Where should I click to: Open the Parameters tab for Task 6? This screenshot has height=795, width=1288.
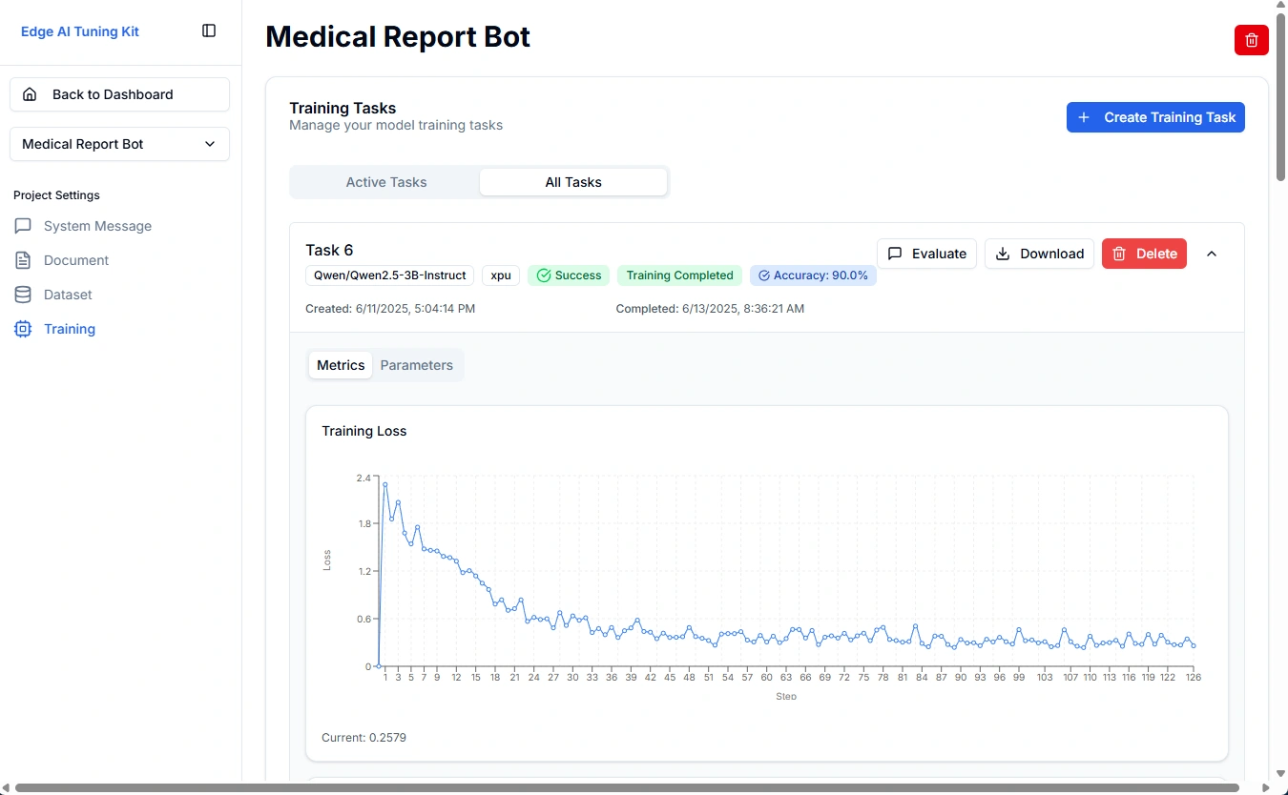tap(416, 365)
